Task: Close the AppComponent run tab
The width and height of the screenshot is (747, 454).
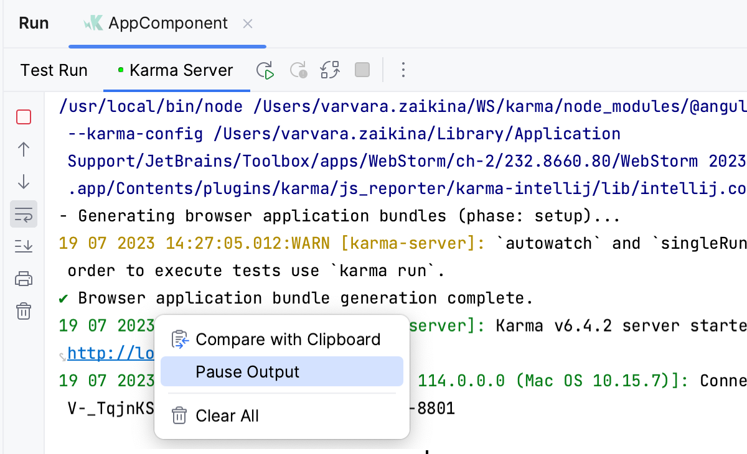Action: [247, 24]
